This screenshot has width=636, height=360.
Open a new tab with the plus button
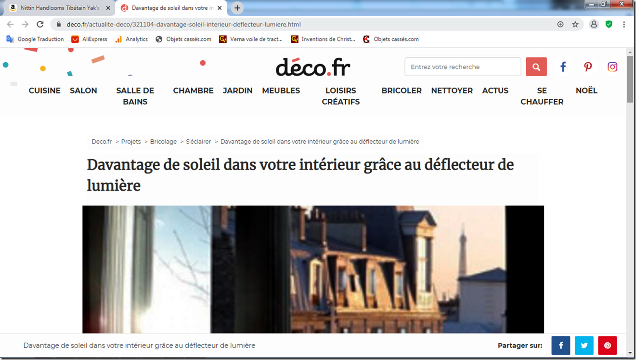237,8
